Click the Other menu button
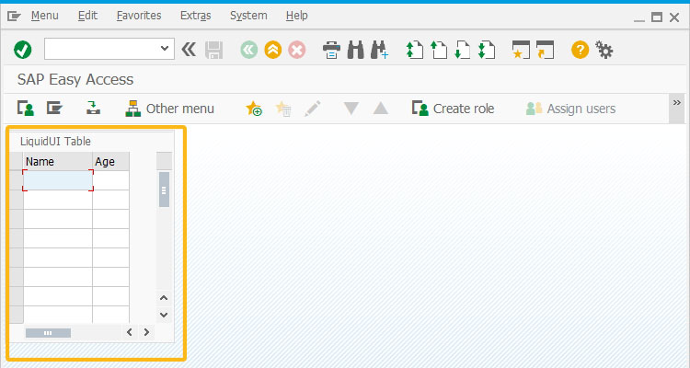This screenshot has width=690, height=368. 169,109
